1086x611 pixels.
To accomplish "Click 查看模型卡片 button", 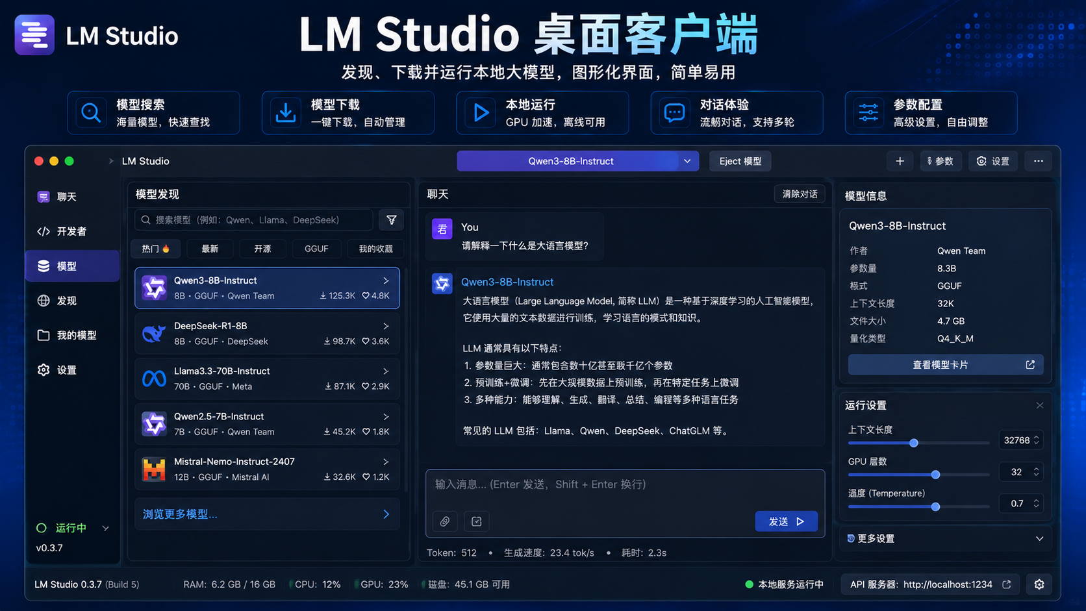I will point(946,365).
